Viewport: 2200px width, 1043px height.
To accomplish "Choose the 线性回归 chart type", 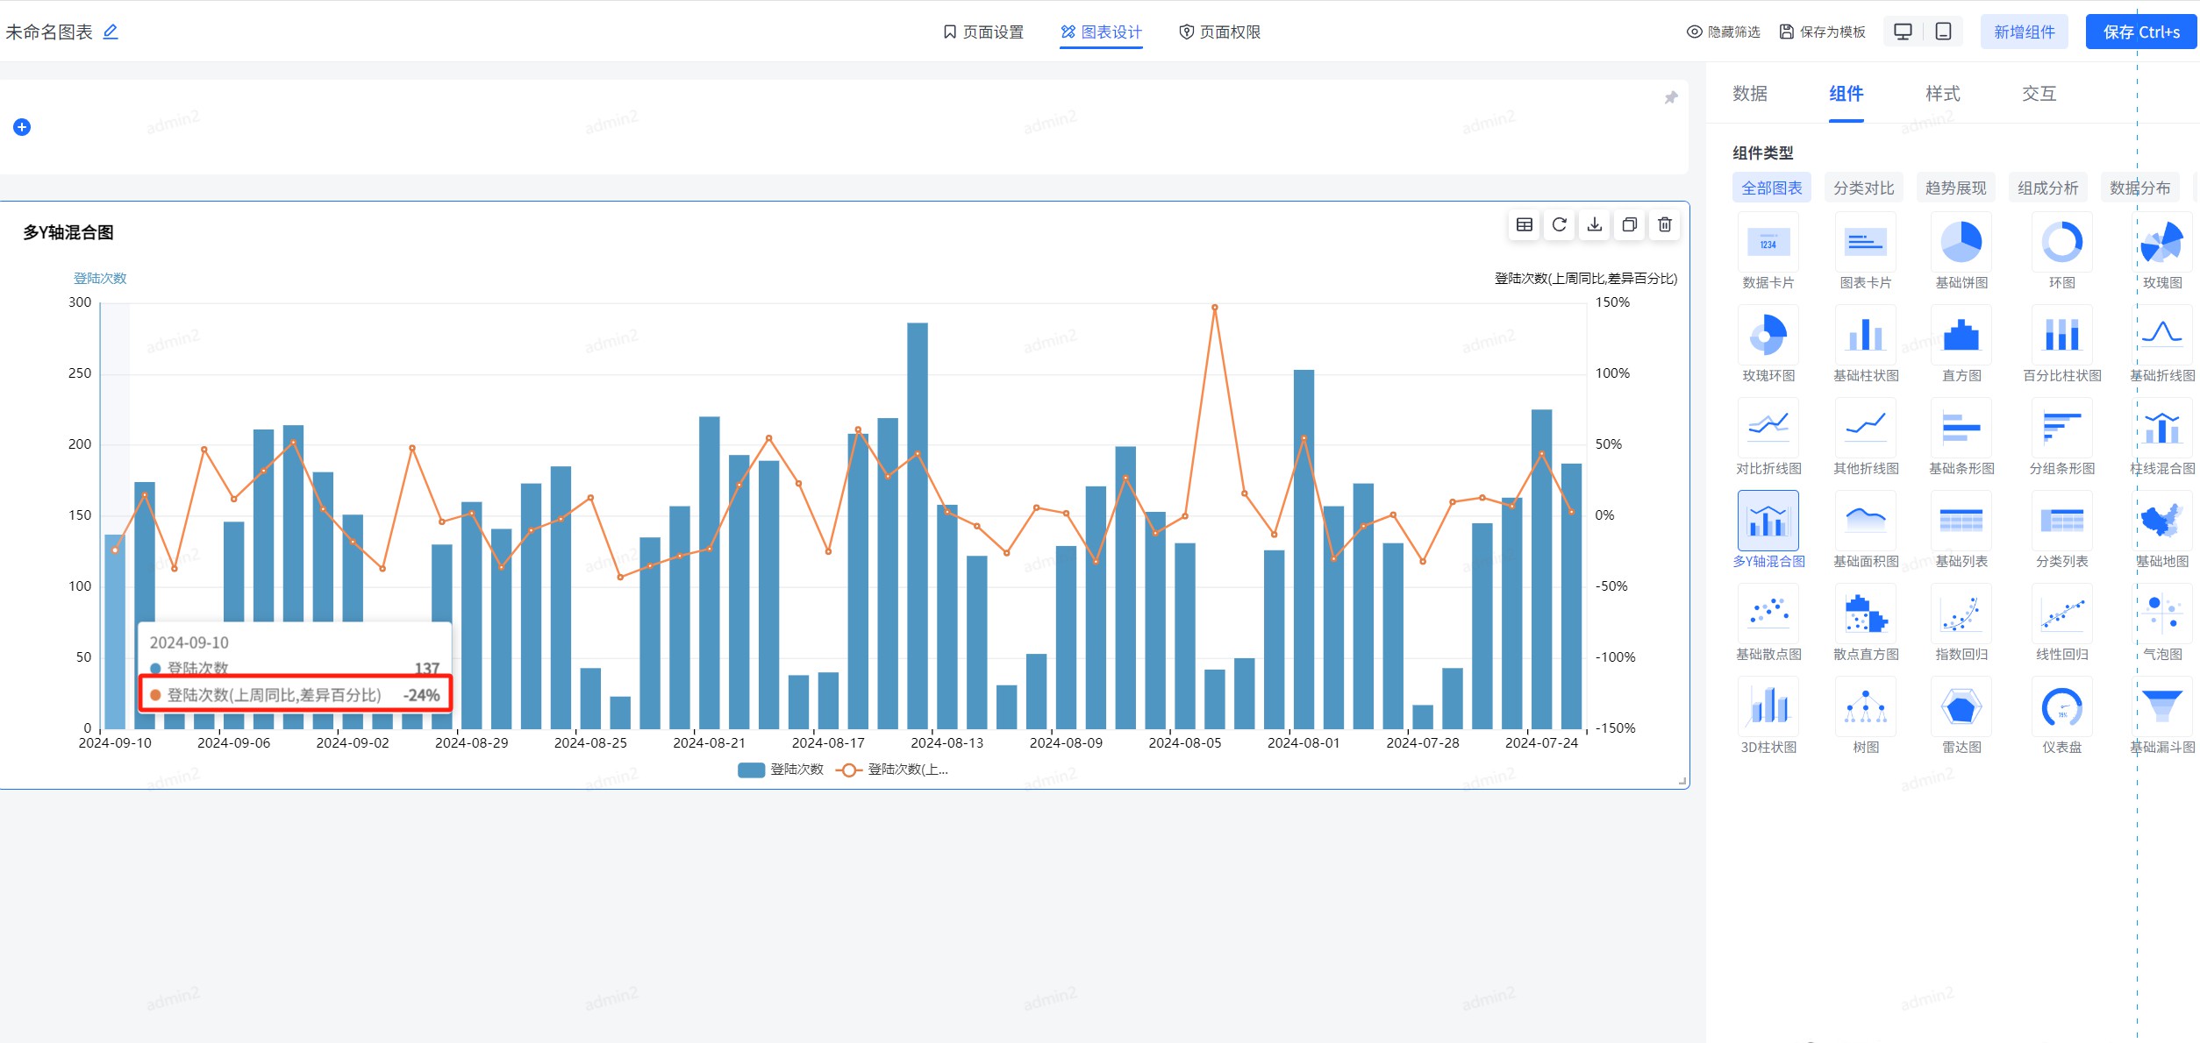I will [2062, 624].
